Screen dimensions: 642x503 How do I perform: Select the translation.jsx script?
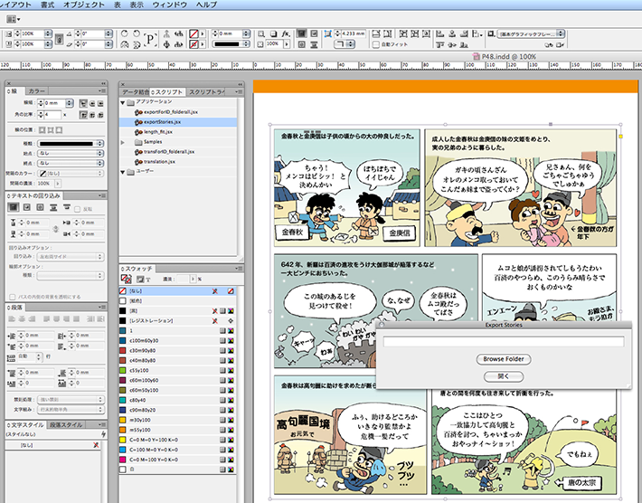pos(178,162)
